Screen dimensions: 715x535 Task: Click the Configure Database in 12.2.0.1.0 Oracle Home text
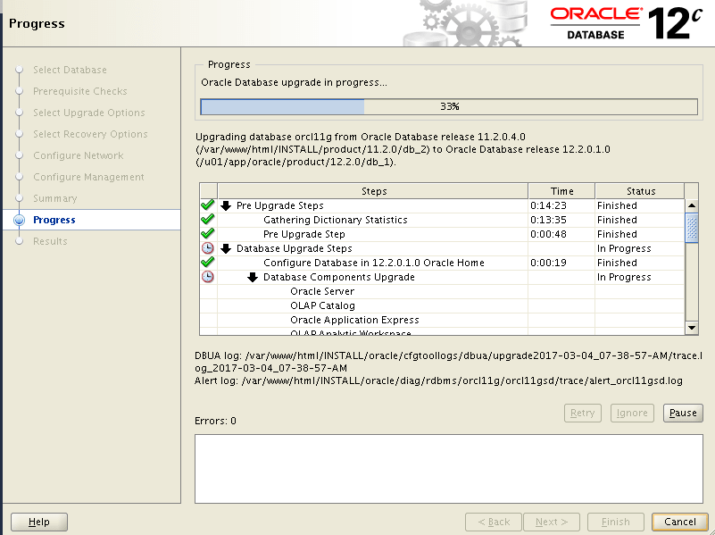point(374,263)
